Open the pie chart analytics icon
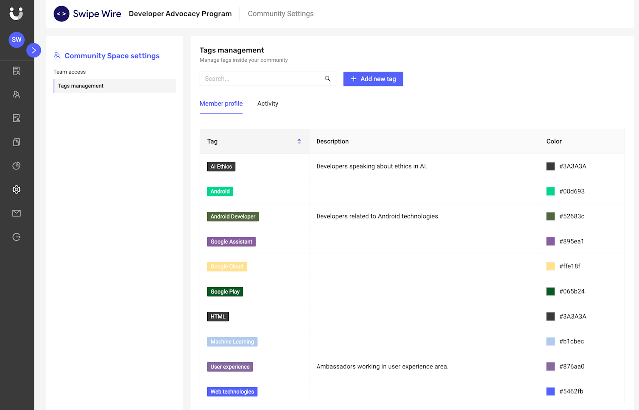 coord(16,166)
